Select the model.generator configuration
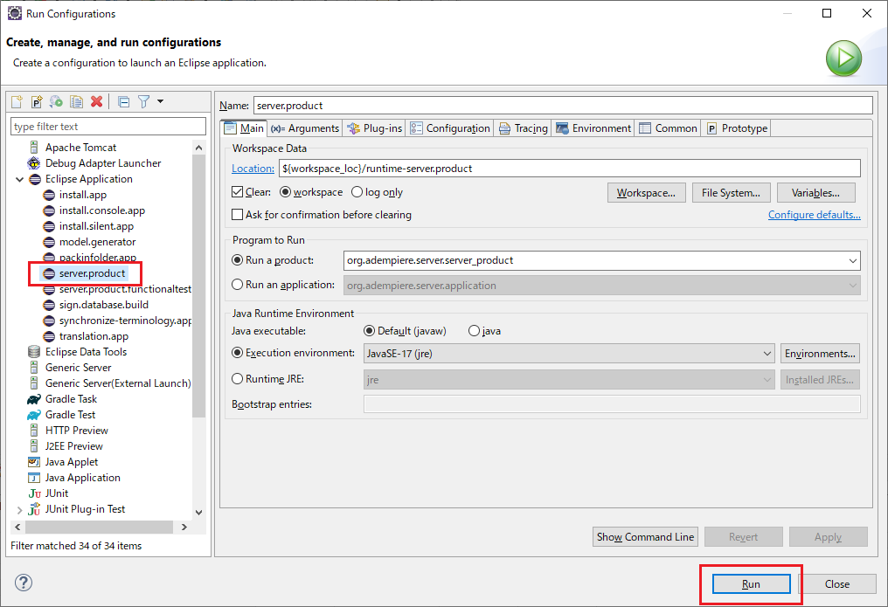The image size is (888, 607). (97, 242)
